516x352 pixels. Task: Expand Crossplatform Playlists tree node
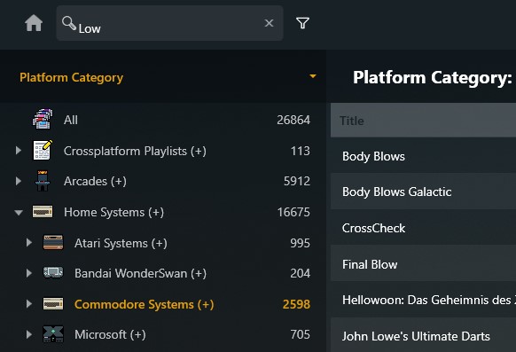pos(19,151)
